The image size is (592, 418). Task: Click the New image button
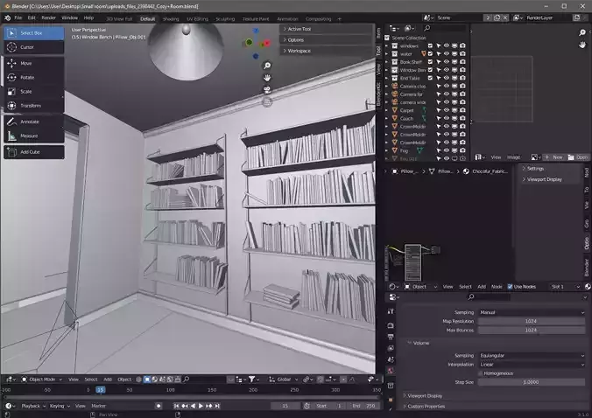coord(553,157)
